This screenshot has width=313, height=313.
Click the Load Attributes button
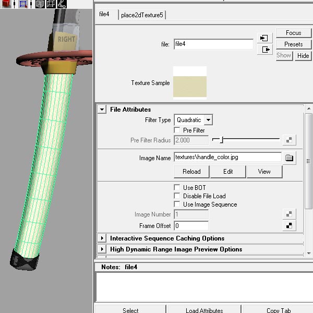[x=204, y=309]
